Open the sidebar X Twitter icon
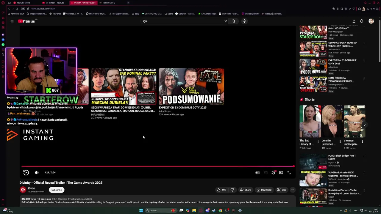381x214 pixels. [3, 54]
